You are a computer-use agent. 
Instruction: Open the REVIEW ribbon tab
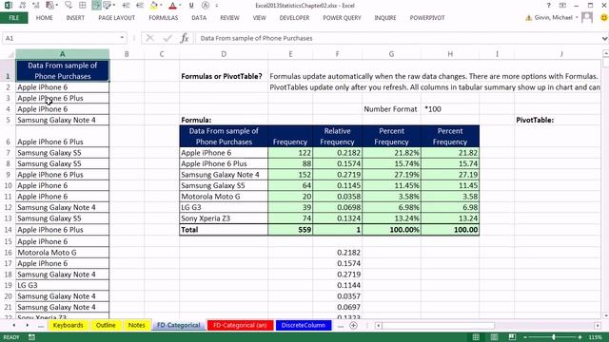pos(229,18)
